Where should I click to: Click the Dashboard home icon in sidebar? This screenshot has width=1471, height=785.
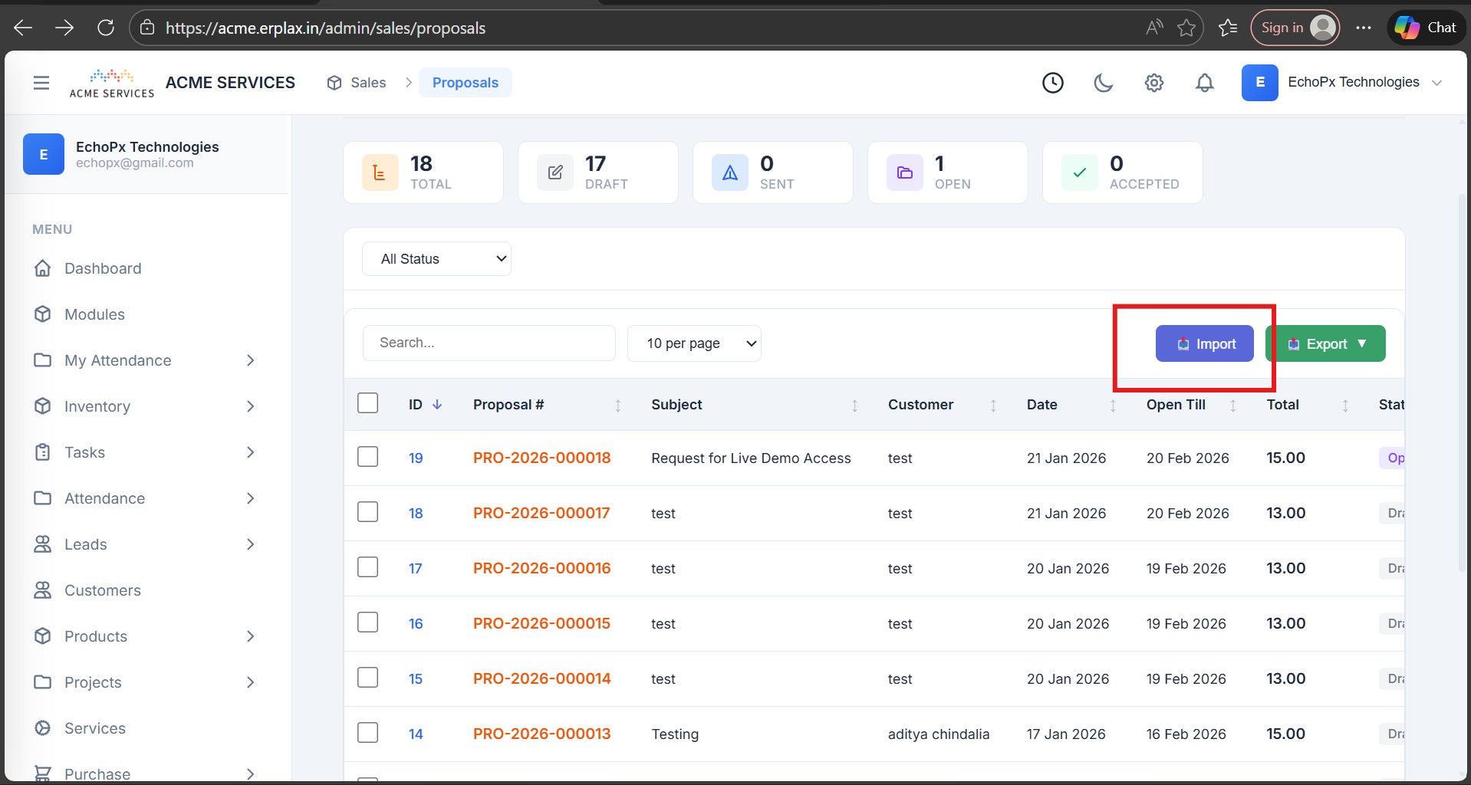coord(43,268)
